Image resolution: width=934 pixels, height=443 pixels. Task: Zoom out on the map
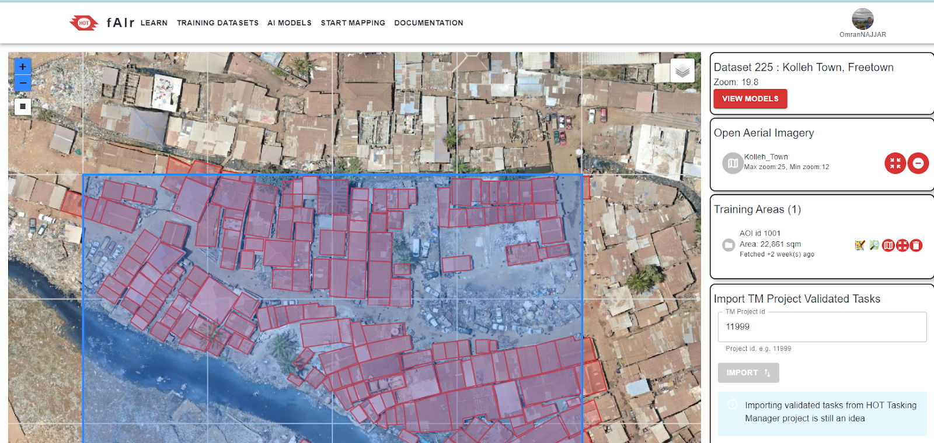coord(23,83)
